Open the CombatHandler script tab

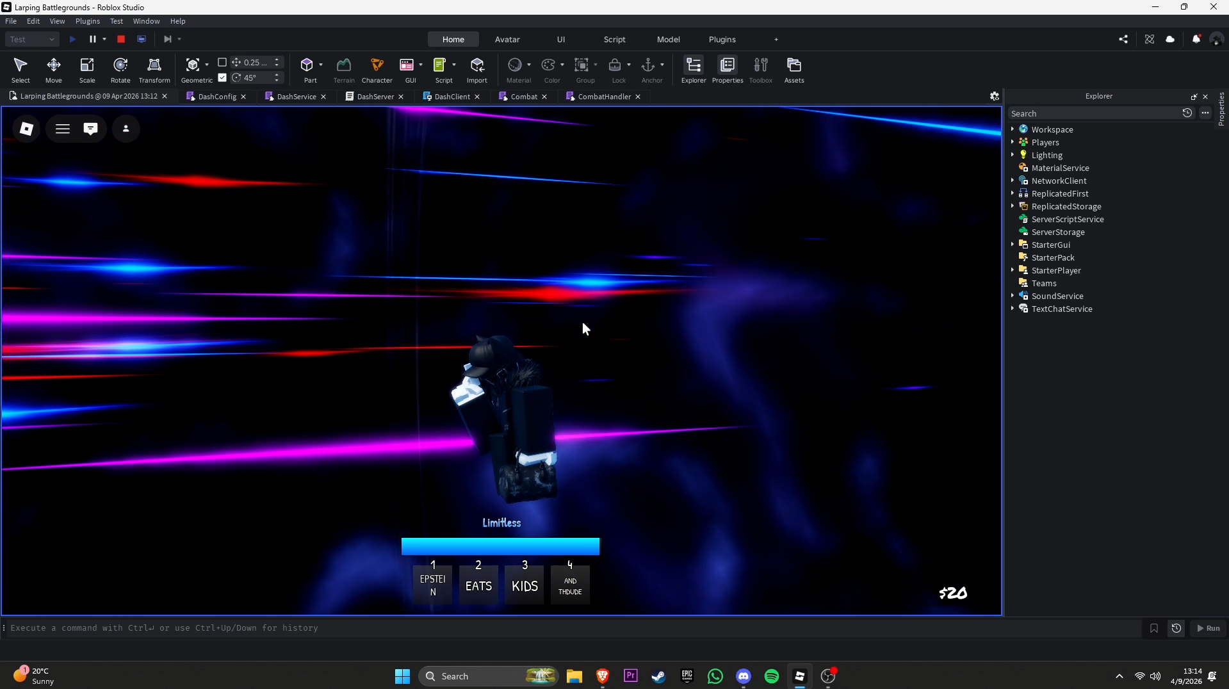coord(604,97)
